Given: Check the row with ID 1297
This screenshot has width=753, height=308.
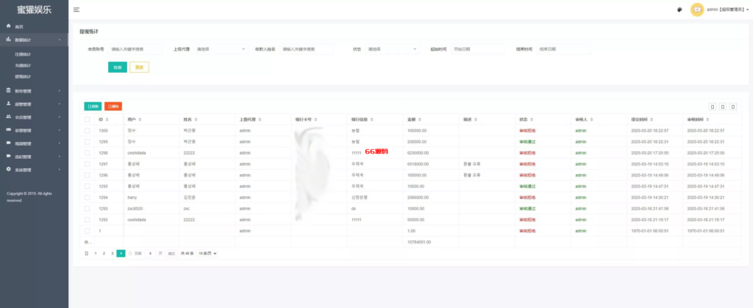Looking at the screenshot, I should [x=87, y=164].
